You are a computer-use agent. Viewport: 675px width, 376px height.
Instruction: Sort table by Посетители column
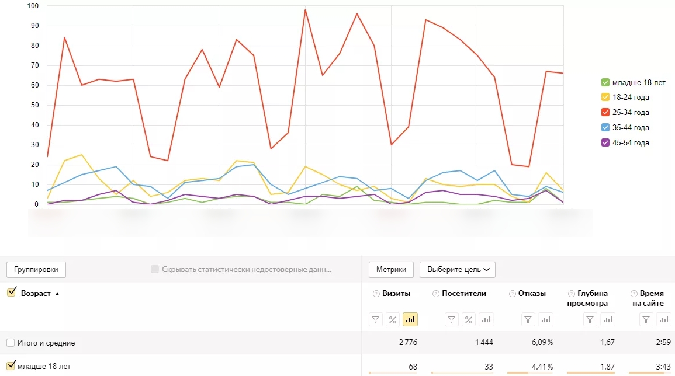tap(464, 293)
